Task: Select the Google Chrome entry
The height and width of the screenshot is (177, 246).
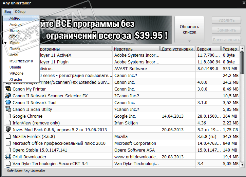Action: pyautogui.click(x=121, y=116)
